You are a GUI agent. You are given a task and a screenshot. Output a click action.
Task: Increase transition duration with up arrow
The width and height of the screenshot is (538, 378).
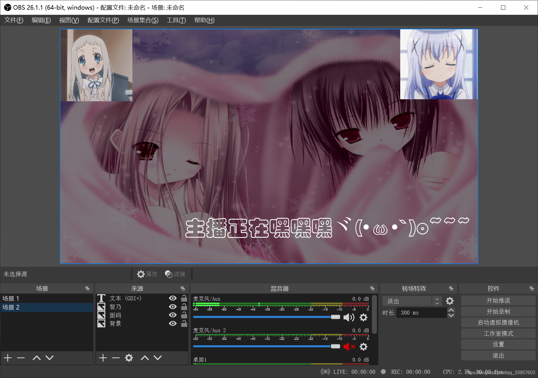pyautogui.click(x=451, y=310)
